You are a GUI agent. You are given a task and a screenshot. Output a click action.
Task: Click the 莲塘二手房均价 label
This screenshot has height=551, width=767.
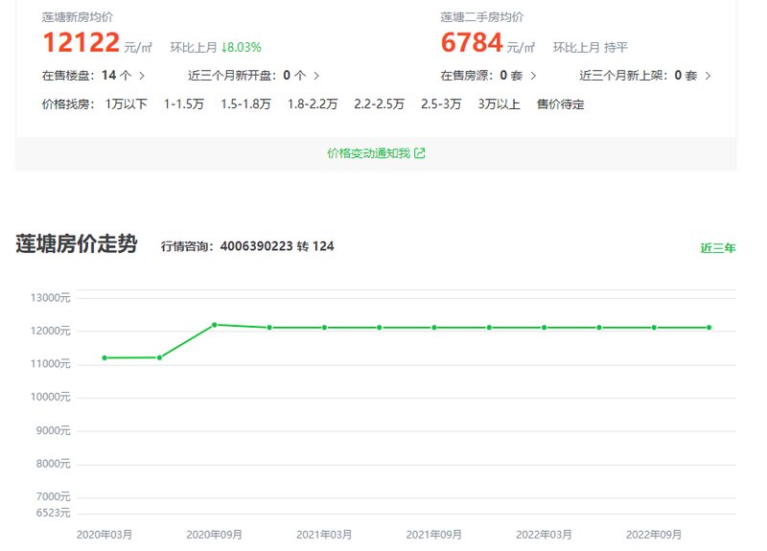click(x=482, y=17)
